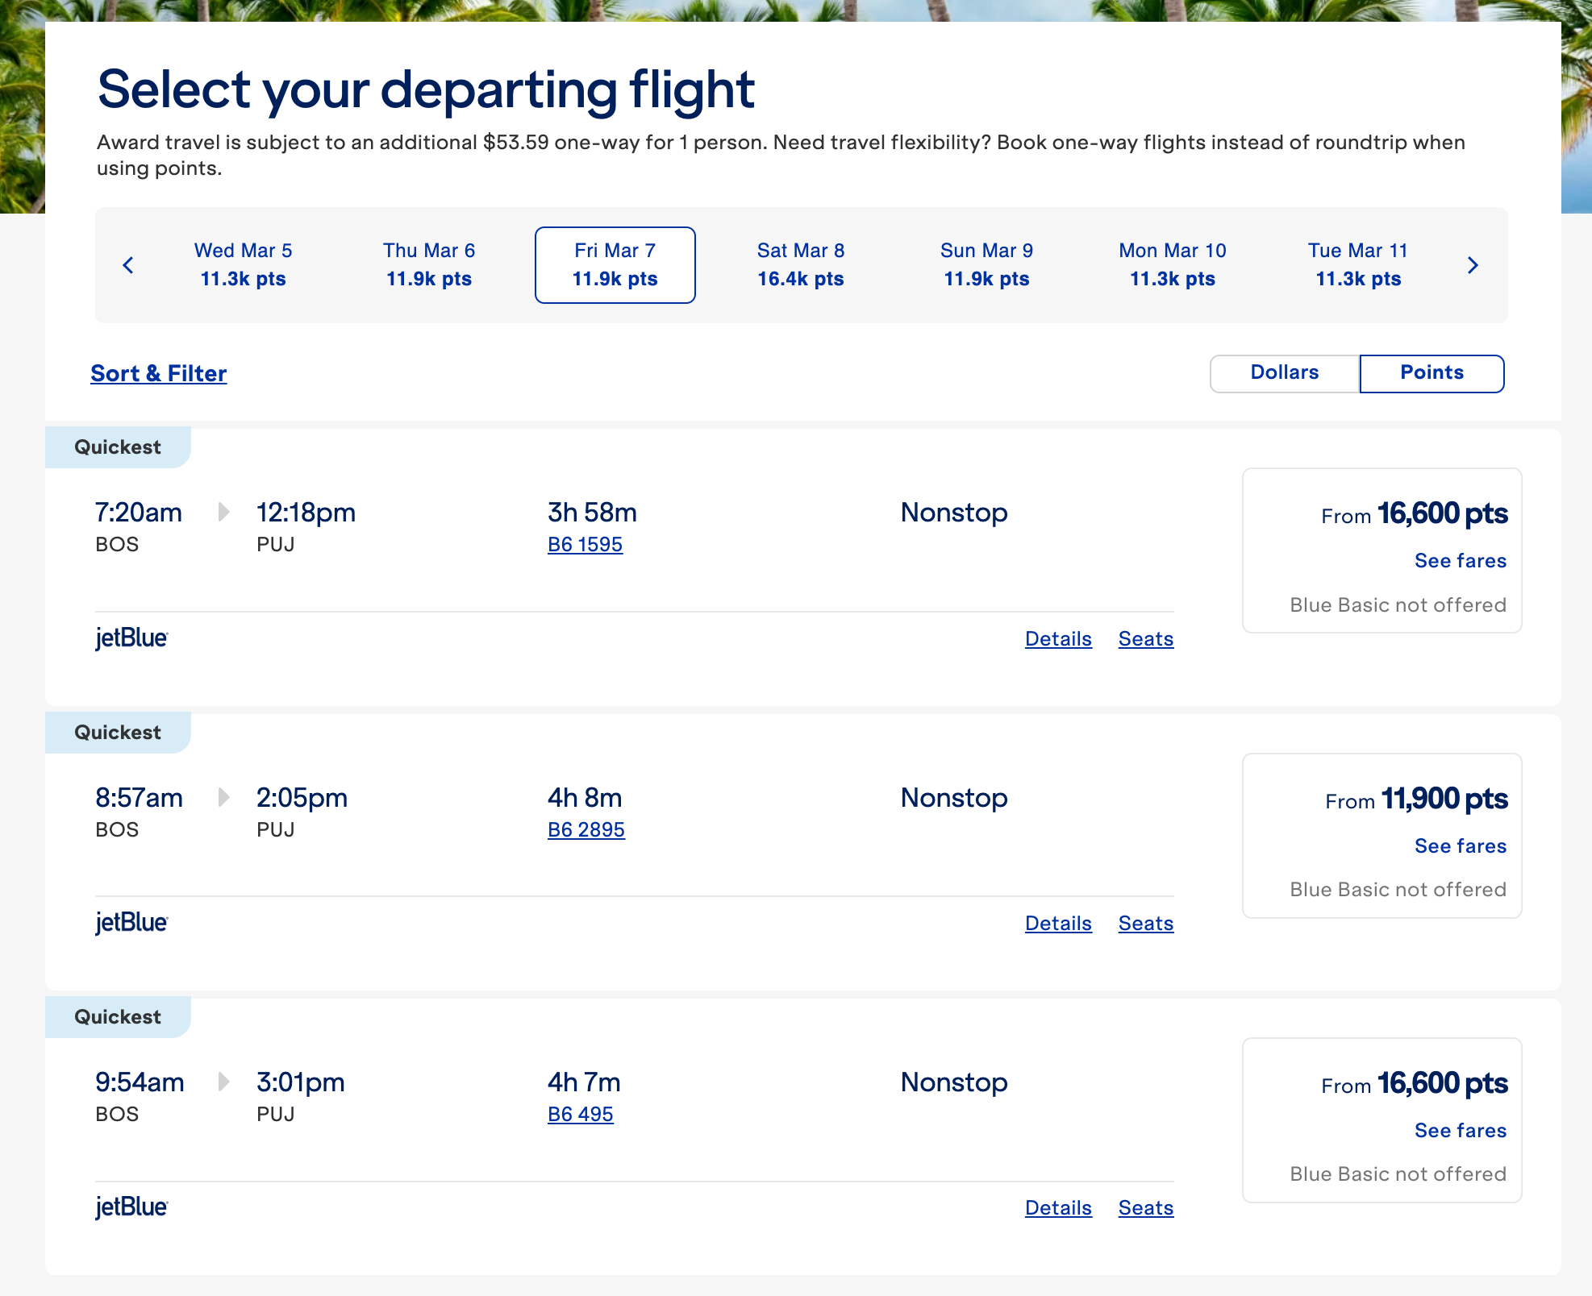View Seats for the 9:54am flight
Viewport: 1592px width, 1296px height.
[1145, 1208]
